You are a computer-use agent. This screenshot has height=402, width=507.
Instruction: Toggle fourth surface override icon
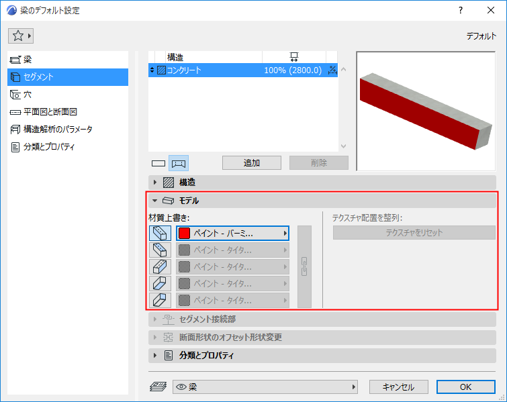[160, 284]
